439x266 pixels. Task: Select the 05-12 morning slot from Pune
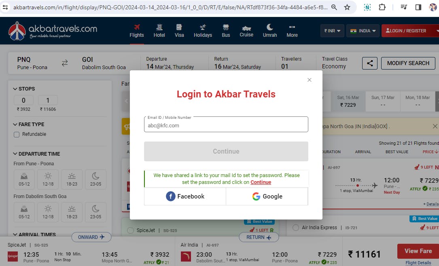coord(24,179)
